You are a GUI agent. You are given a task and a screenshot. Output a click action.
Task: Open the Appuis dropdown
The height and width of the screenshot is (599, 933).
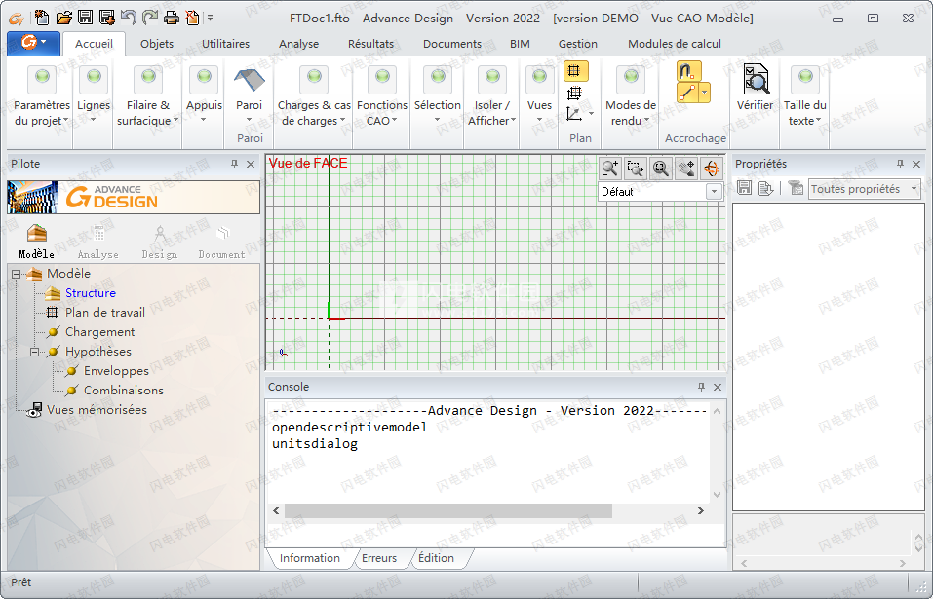point(204,95)
